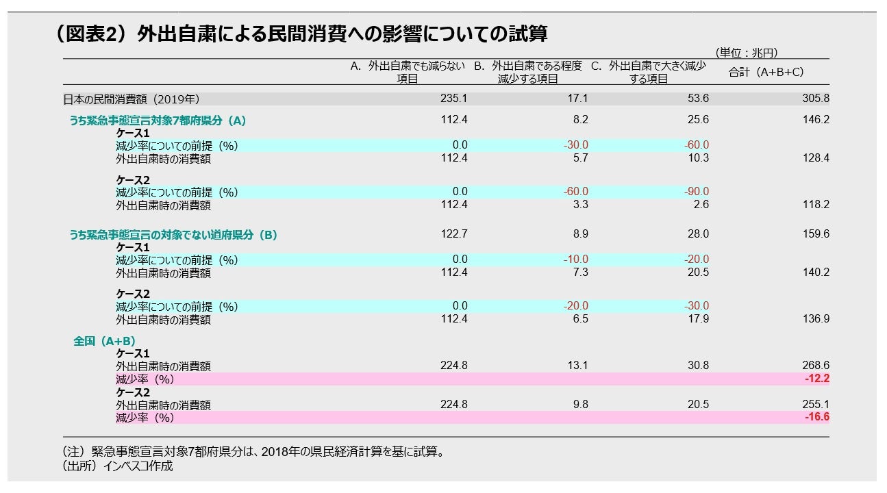Click 224.8 in the row totaling 255.1

[455, 405]
